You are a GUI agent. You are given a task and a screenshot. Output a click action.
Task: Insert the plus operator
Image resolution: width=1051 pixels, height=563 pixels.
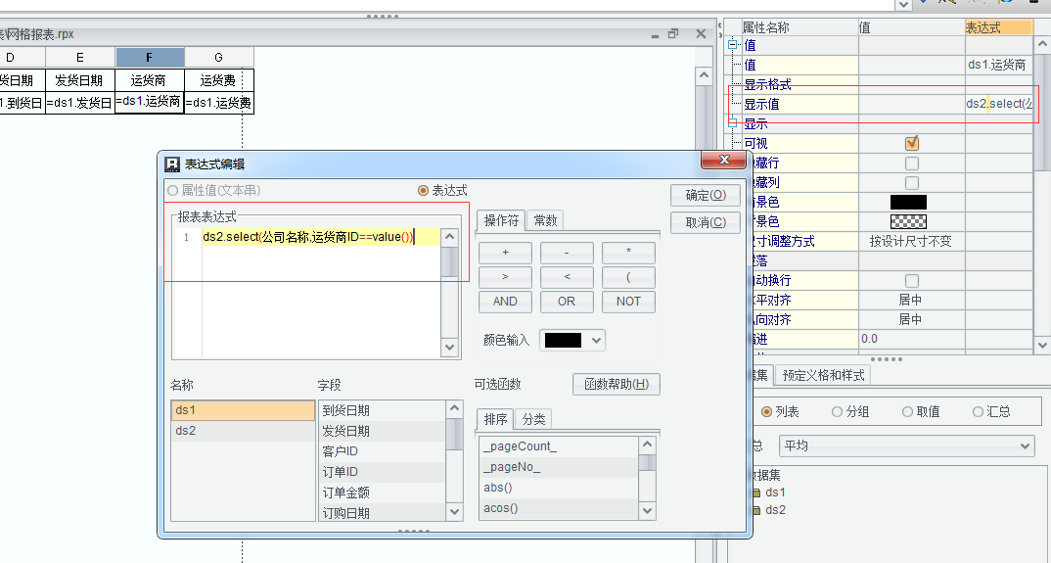tap(505, 253)
